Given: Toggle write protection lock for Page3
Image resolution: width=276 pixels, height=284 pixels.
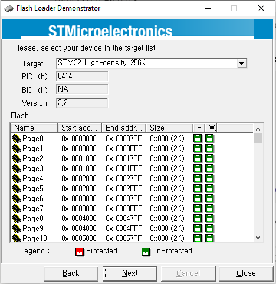Looking at the screenshot, I should 209,168.
